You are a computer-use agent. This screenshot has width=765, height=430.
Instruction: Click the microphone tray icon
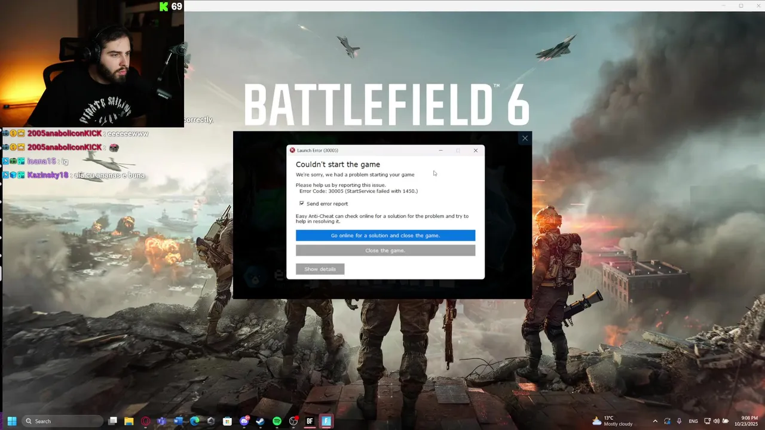pyautogui.click(x=679, y=421)
